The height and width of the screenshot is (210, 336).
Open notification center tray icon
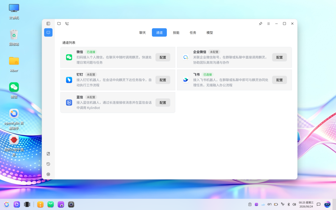click(319, 204)
